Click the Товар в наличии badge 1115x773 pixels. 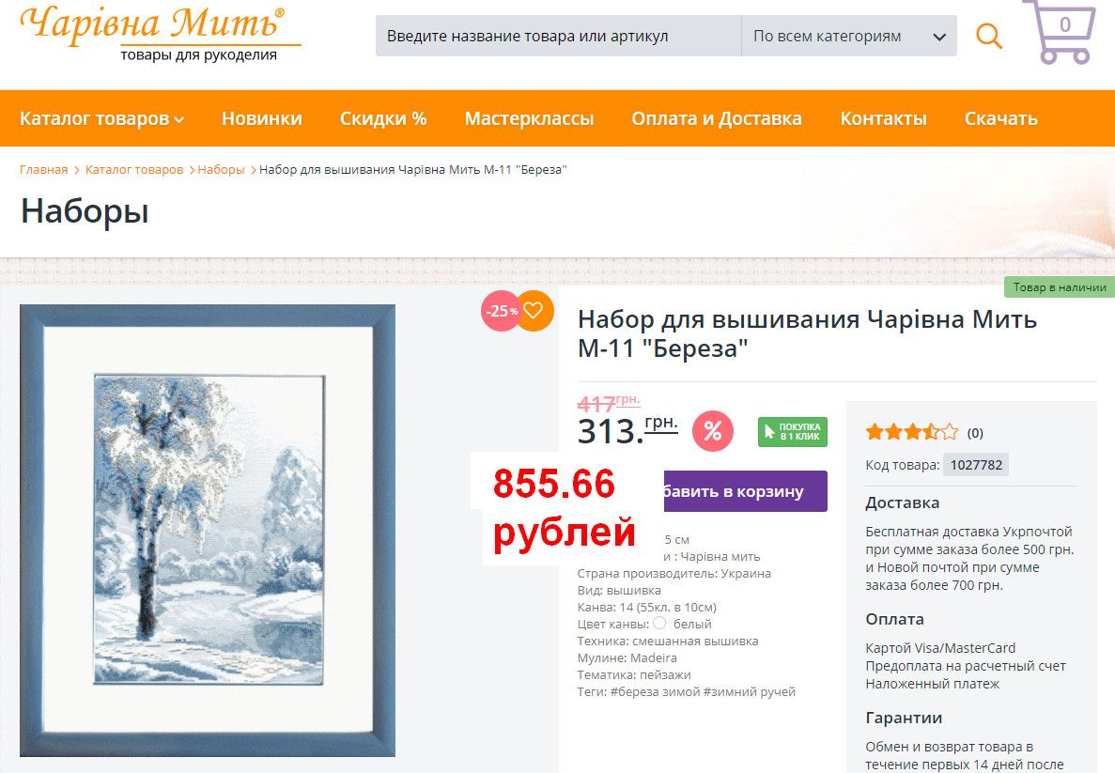[1060, 287]
